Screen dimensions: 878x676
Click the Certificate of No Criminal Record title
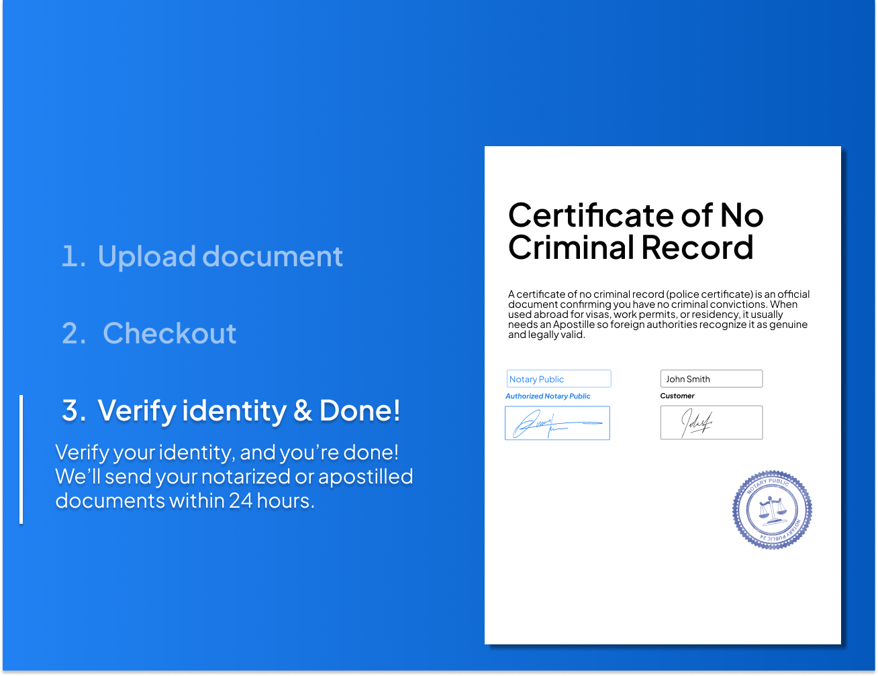tap(636, 231)
